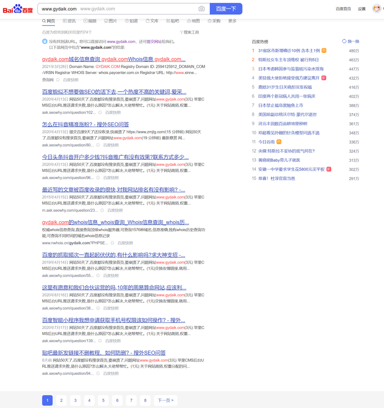Image resolution: width=384 pixels, height=408 pixels.
Task: Go to results page 7
Action: 131,400
